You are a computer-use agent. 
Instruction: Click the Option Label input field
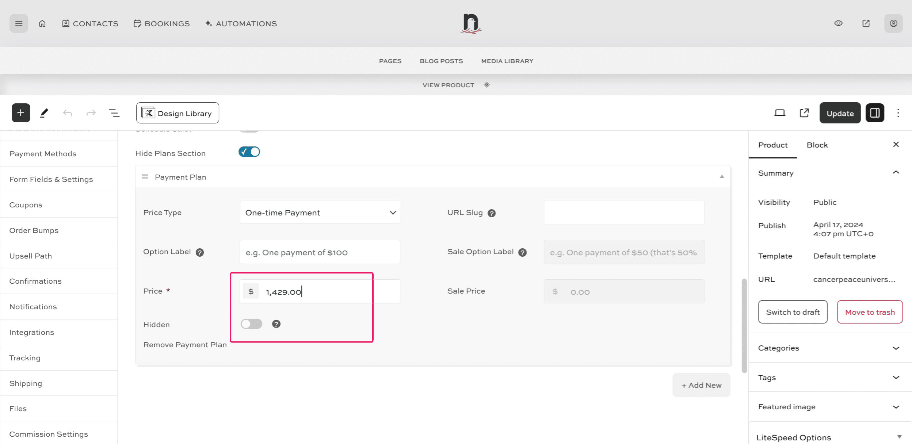pyautogui.click(x=320, y=252)
